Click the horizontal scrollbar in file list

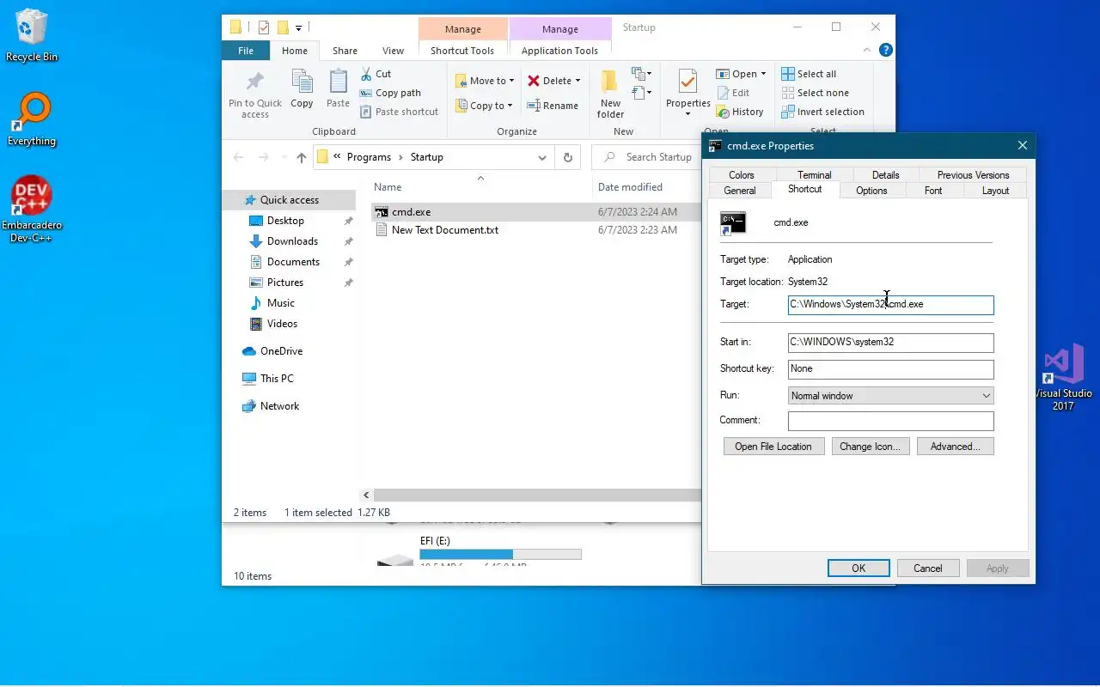537,495
